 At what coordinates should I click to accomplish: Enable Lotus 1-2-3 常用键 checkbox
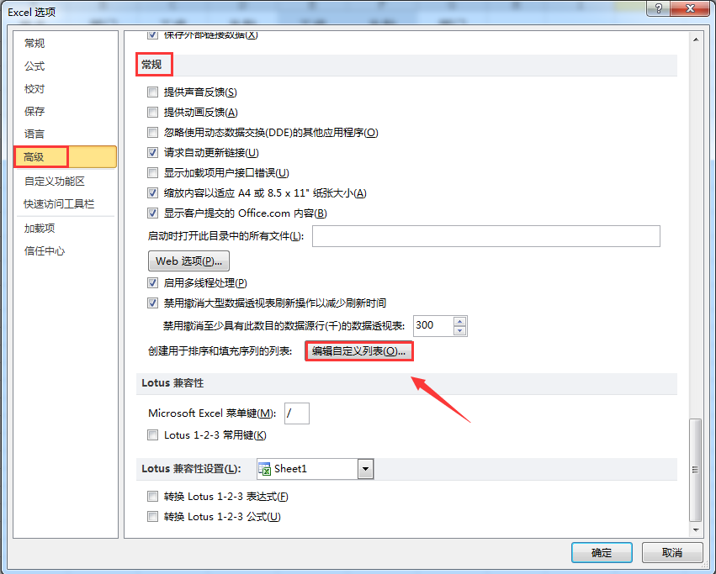[152, 435]
